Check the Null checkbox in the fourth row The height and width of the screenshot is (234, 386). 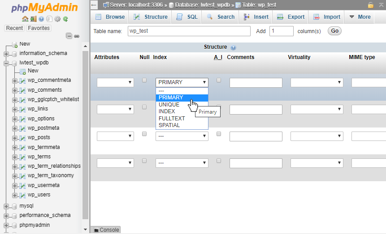tap(144, 161)
